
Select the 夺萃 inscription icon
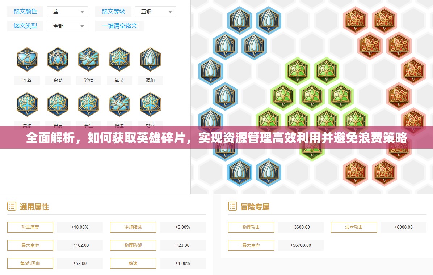tap(27, 59)
